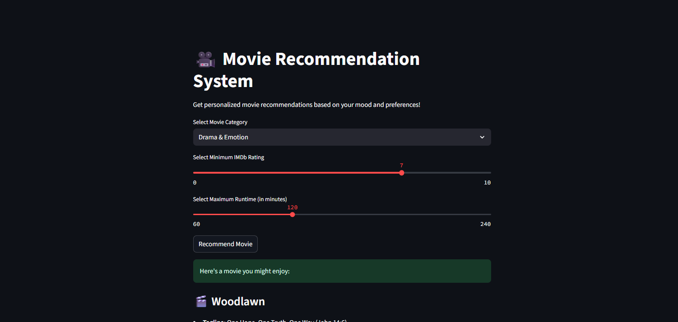Click the IMDb rating slider handle at 7
This screenshot has height=322, width=678.
pos(402,173)
